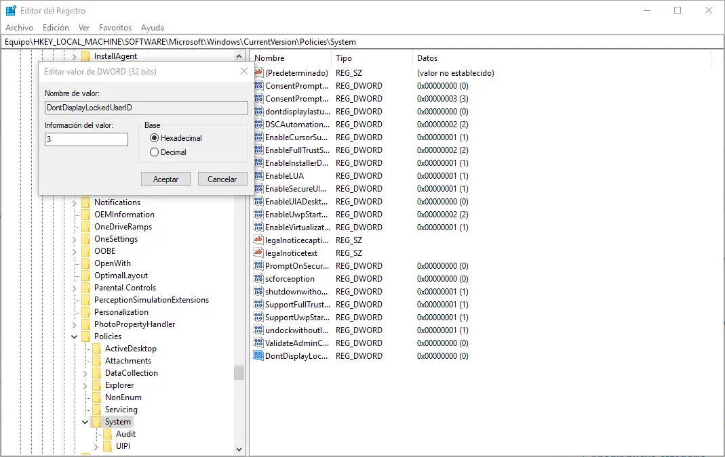The width and height of the screenshot is (725, 457).
Task: Select the Audit subkey
Action: 125,434
